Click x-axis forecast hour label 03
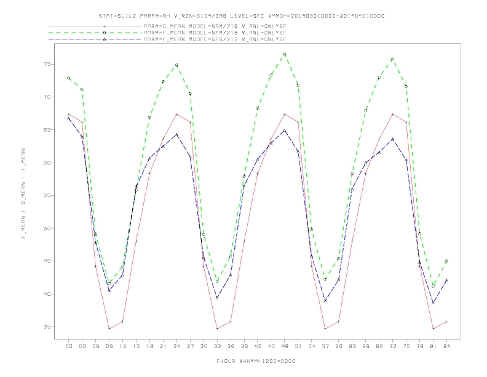487x377 pixels. pyautogui.click(x=82, y=346)
